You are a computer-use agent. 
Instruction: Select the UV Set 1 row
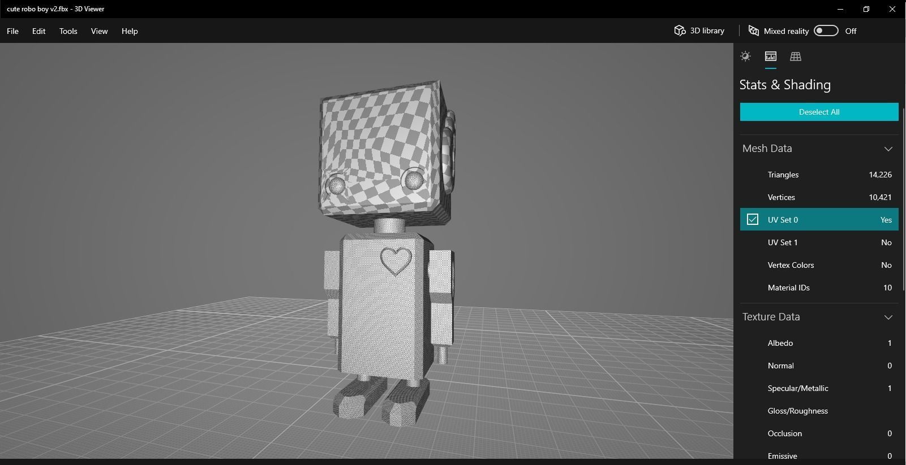pyautogui.click(x=819, y=242)
